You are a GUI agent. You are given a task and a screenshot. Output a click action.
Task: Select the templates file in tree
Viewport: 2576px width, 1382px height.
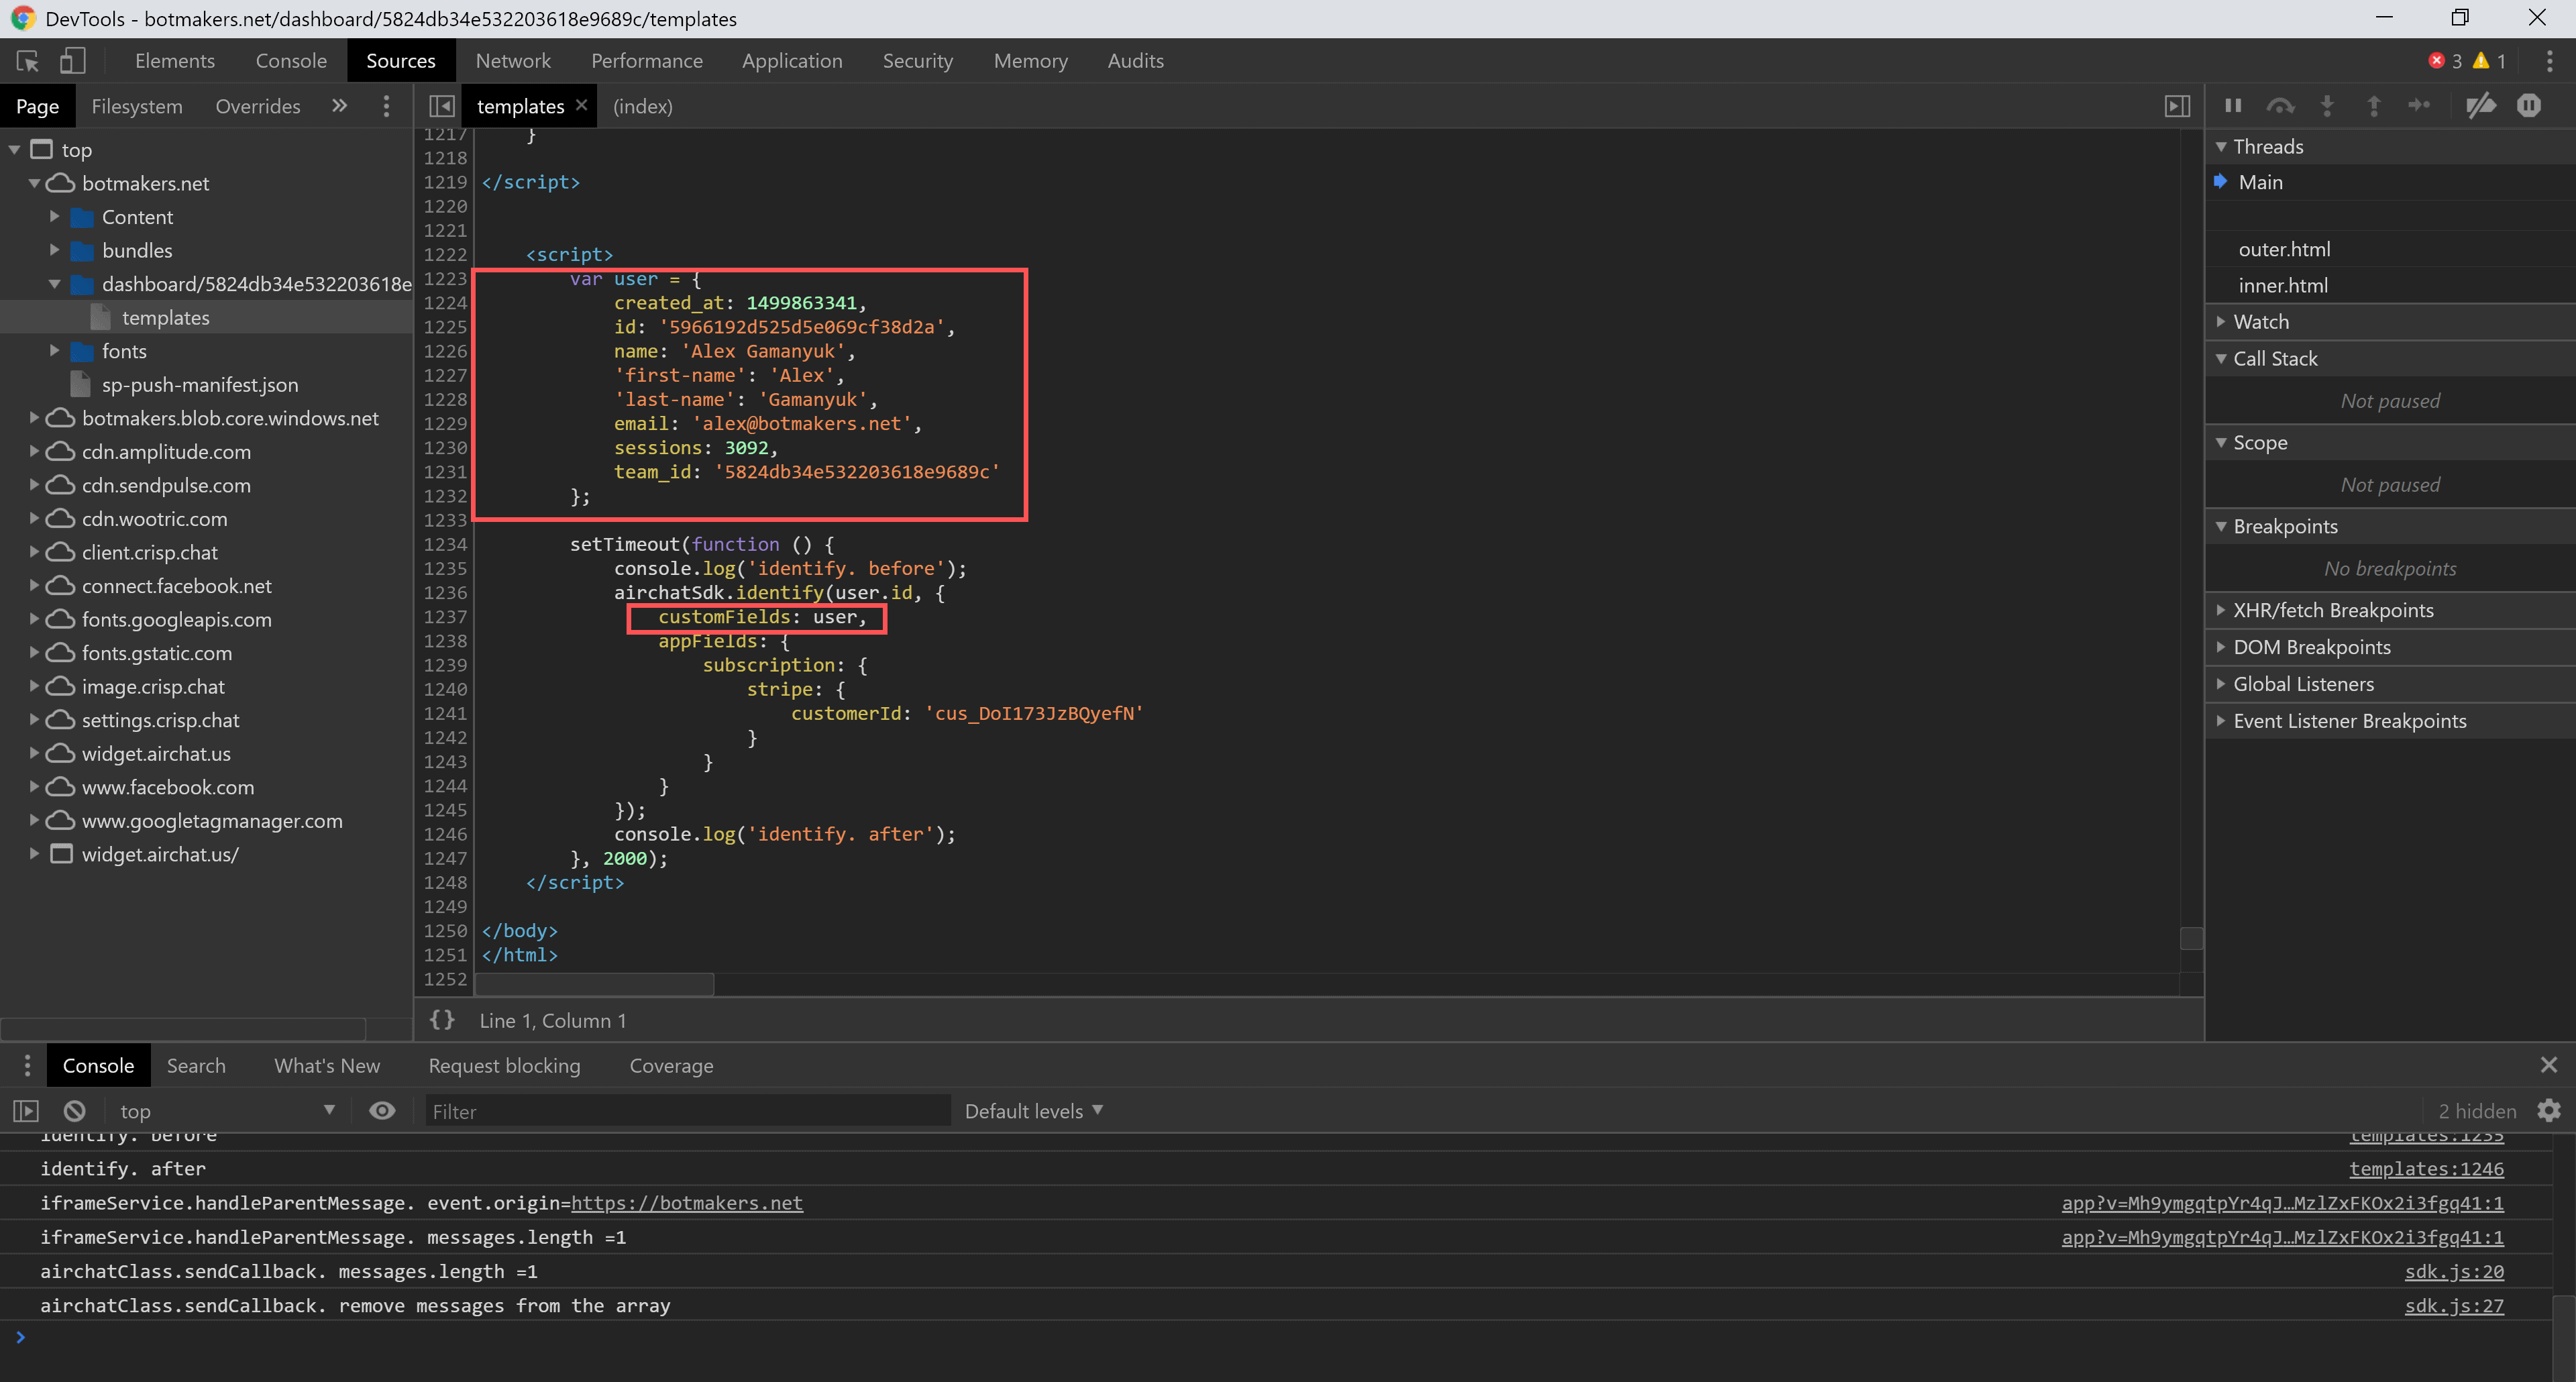tap(166, 318)
